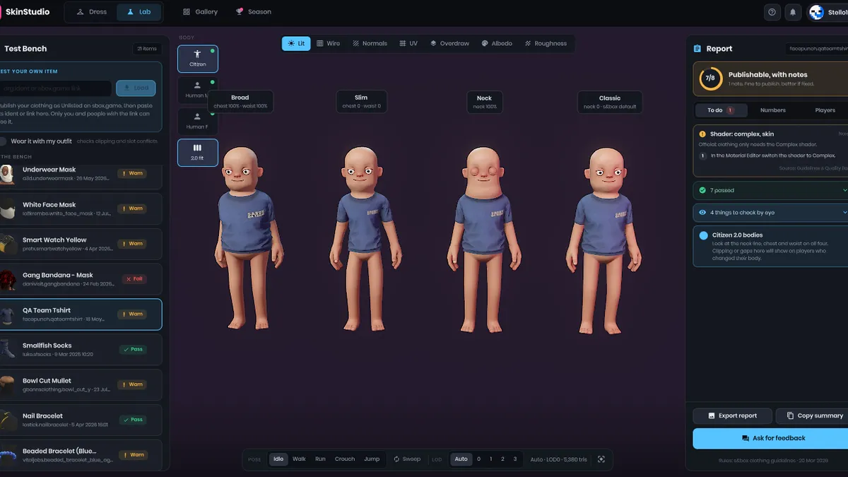
Task: Click the Slim body label
Action: pyautogui.click(x=361, y=102)
